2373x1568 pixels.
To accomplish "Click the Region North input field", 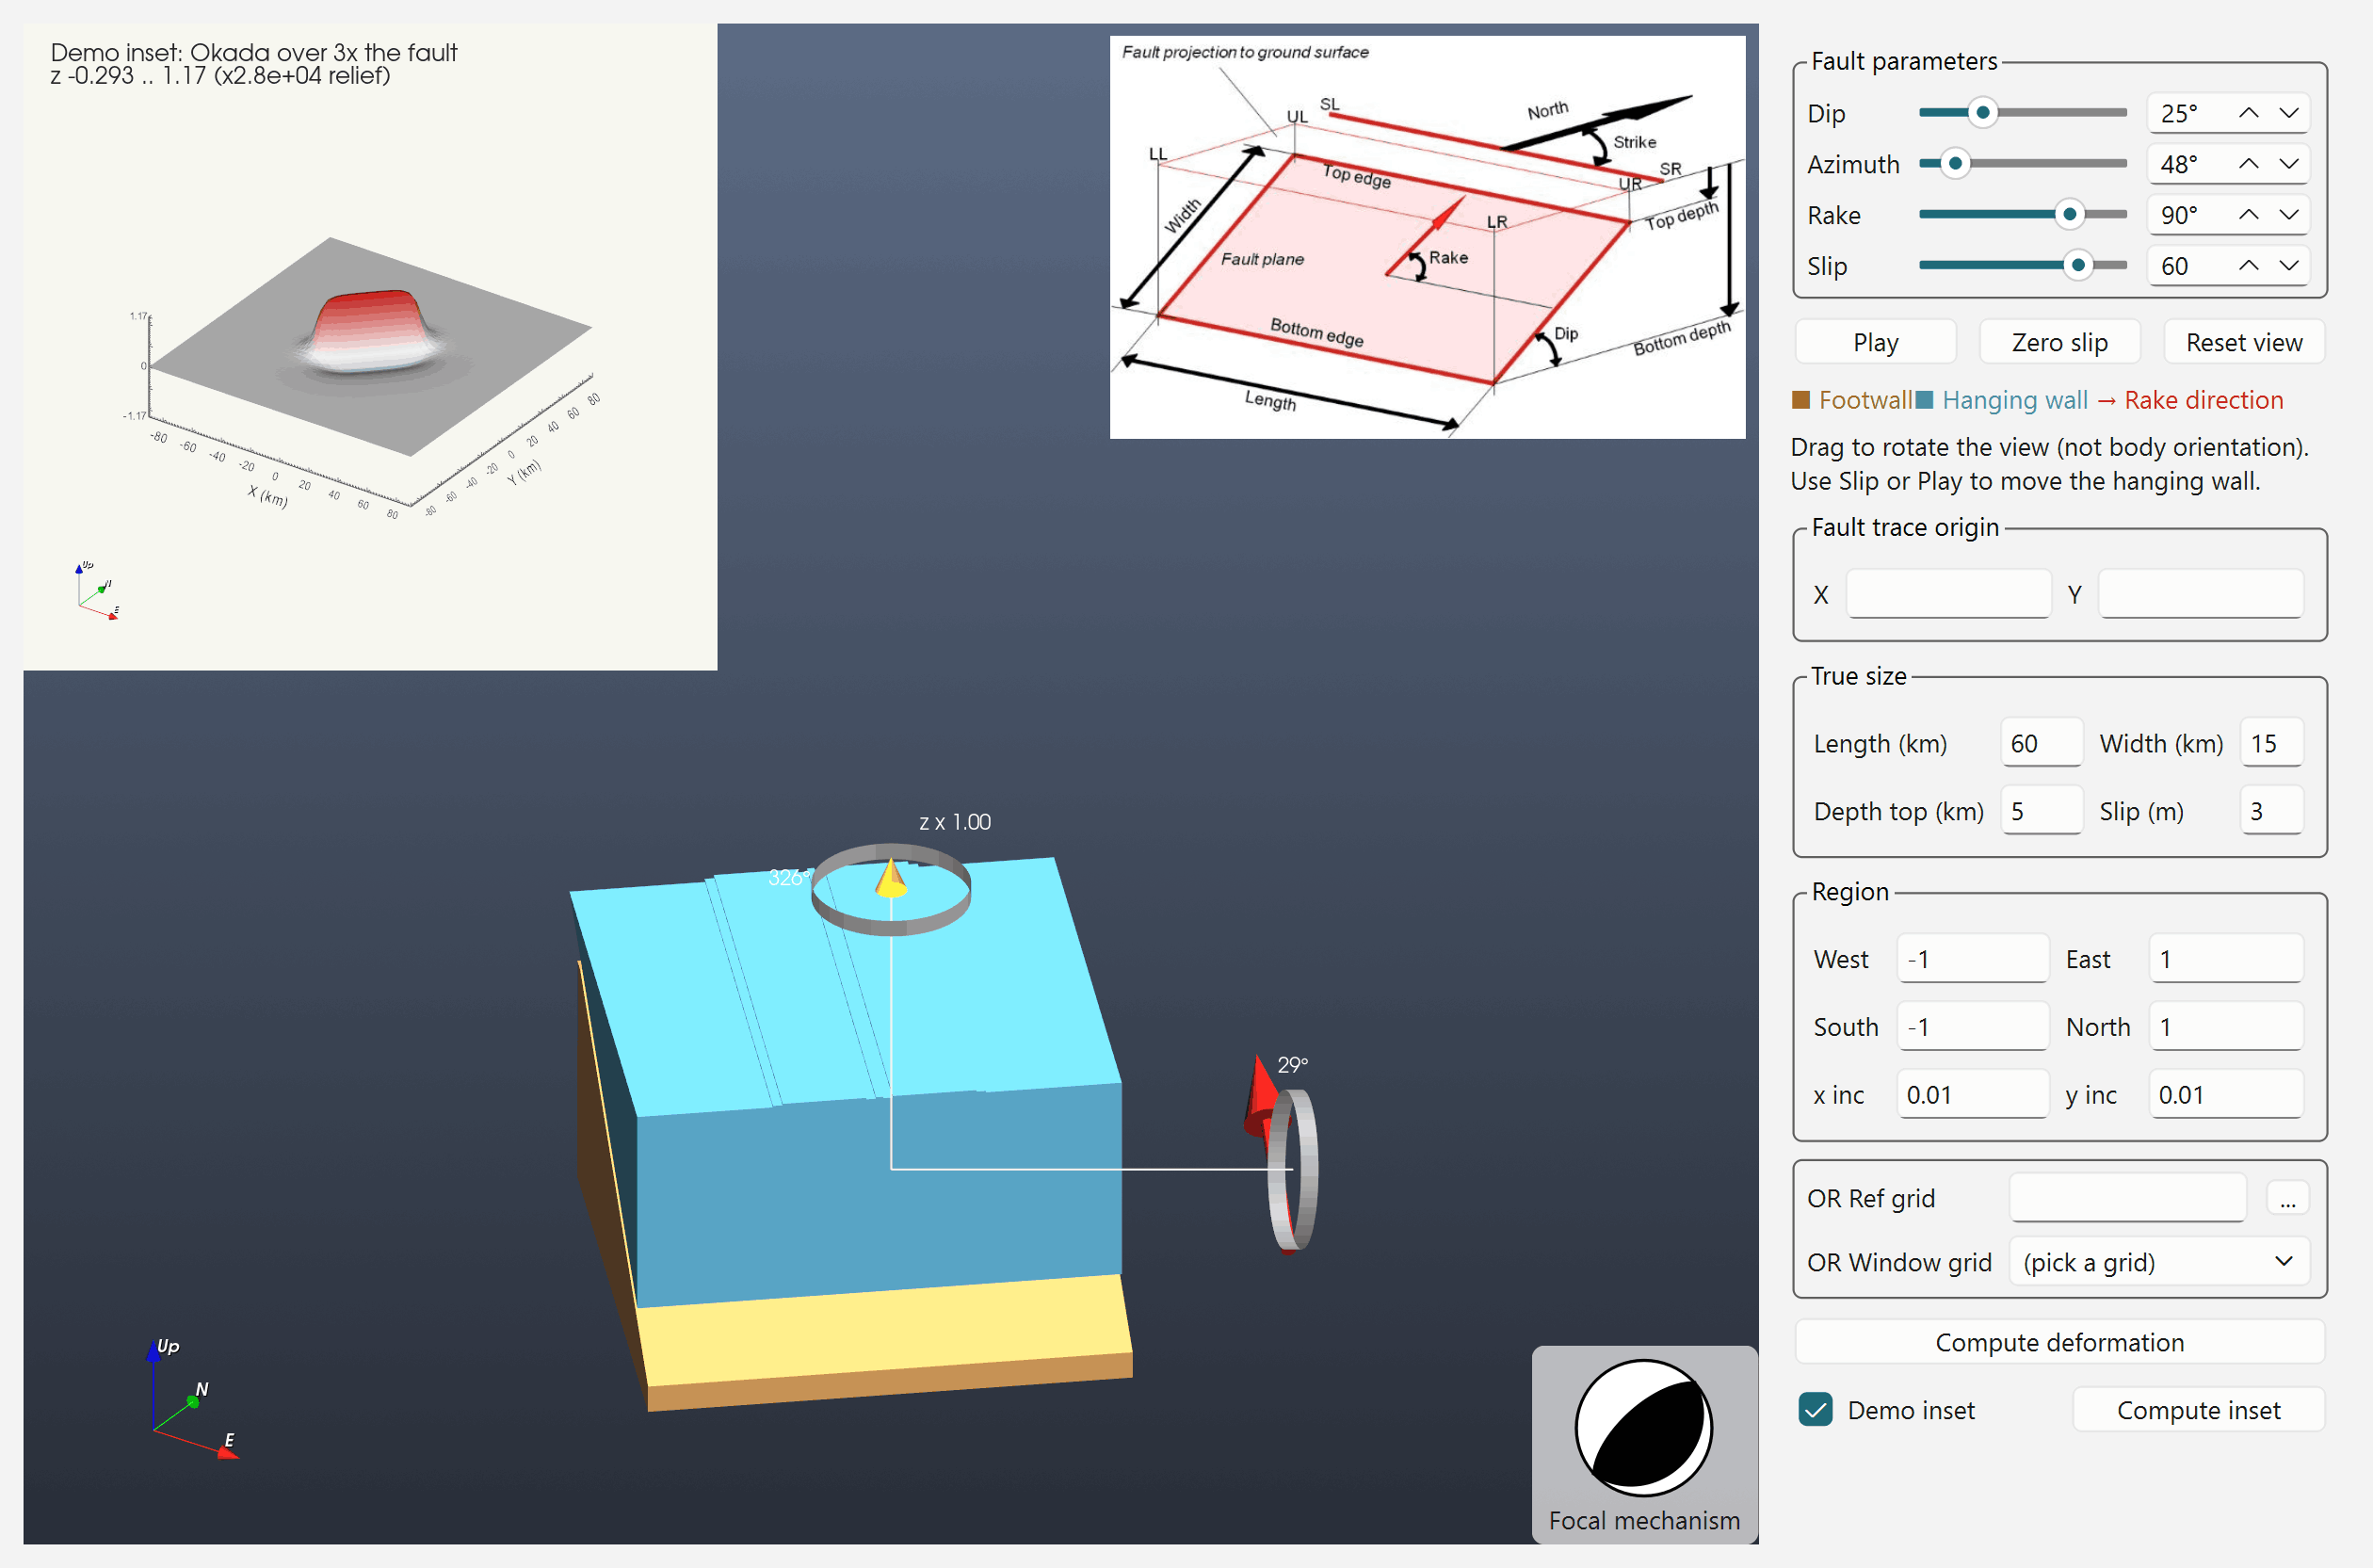I will click(x=2225, y=1027).
